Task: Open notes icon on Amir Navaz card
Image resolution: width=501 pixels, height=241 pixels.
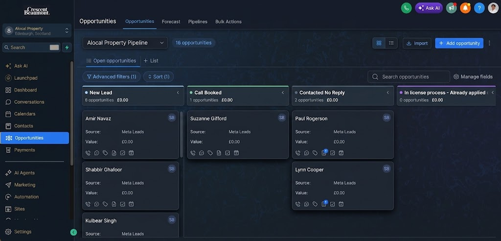Action: 114,153
